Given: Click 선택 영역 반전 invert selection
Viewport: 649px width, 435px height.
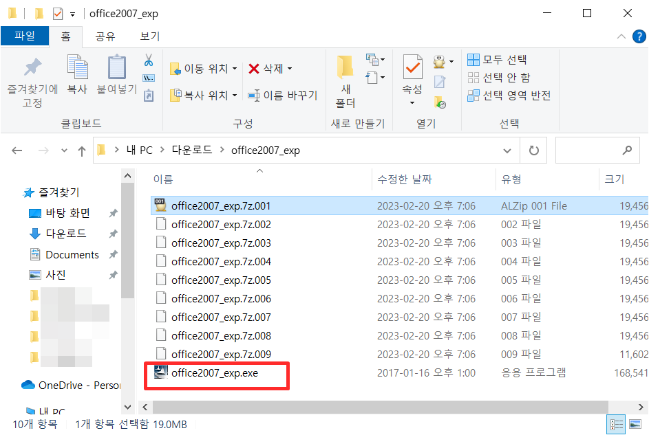Looking at the screenshot, I should click(x=509, y=96).
